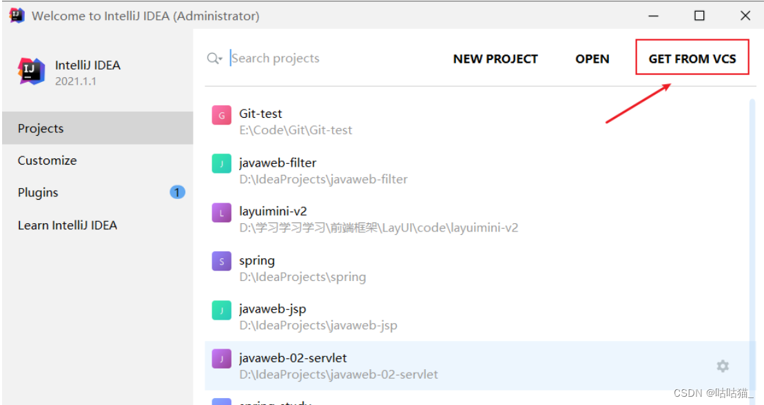Image resolution: width=764 pixels, height=405 pixels.
Task: Open Learn IntelliJ IDEA section
Action: point(67,225)
